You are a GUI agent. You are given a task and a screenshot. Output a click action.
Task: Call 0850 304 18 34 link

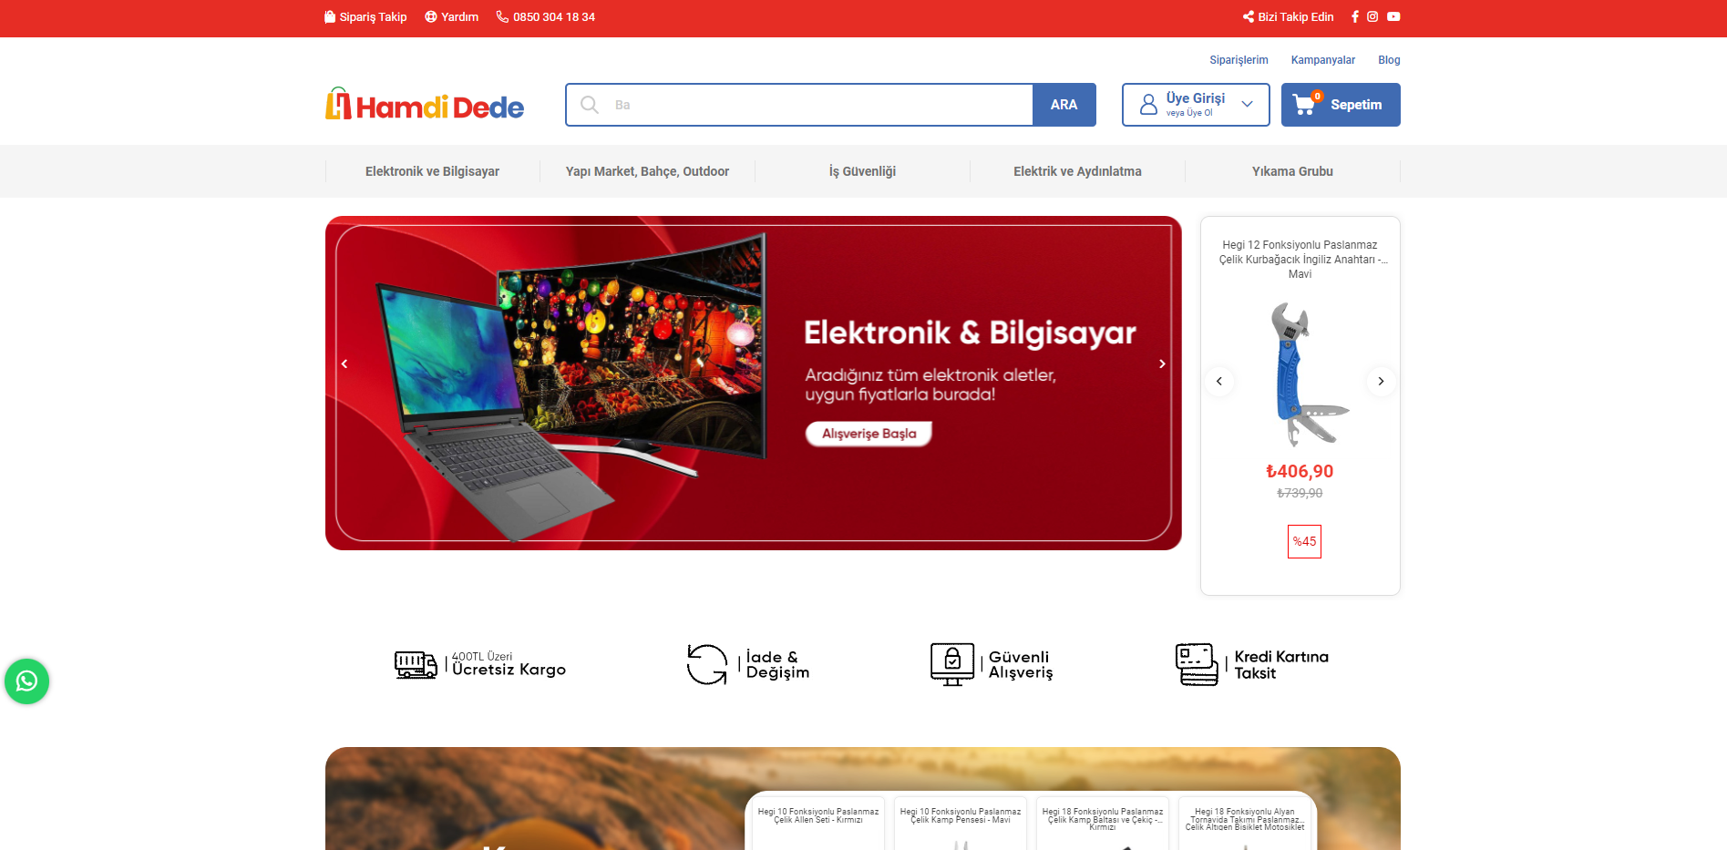tap(554, 17)
